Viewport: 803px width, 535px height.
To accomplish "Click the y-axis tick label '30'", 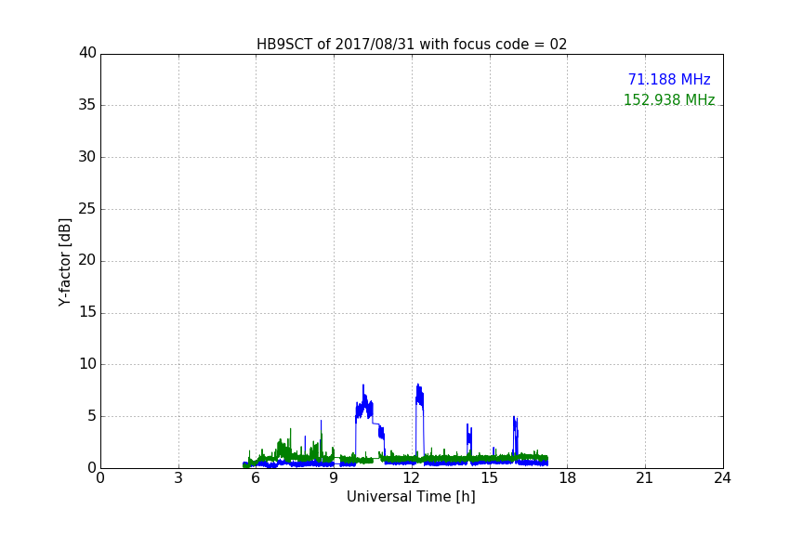I will (x=87, y=157).
